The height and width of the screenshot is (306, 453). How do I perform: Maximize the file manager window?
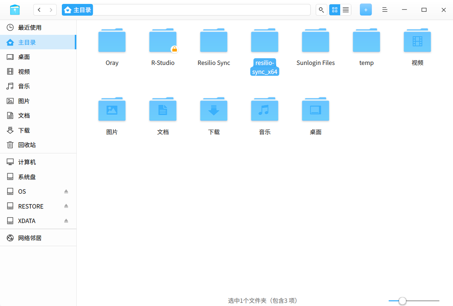click(424, 10)
